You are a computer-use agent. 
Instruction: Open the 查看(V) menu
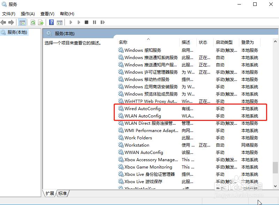(x=47, y=14)
